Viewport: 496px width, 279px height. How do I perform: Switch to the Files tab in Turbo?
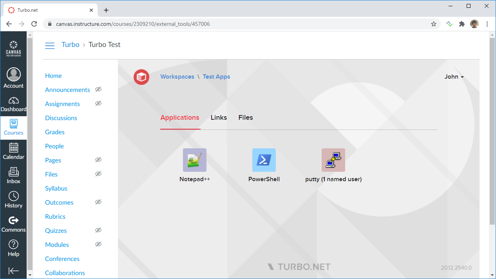(x=246, y=117)
